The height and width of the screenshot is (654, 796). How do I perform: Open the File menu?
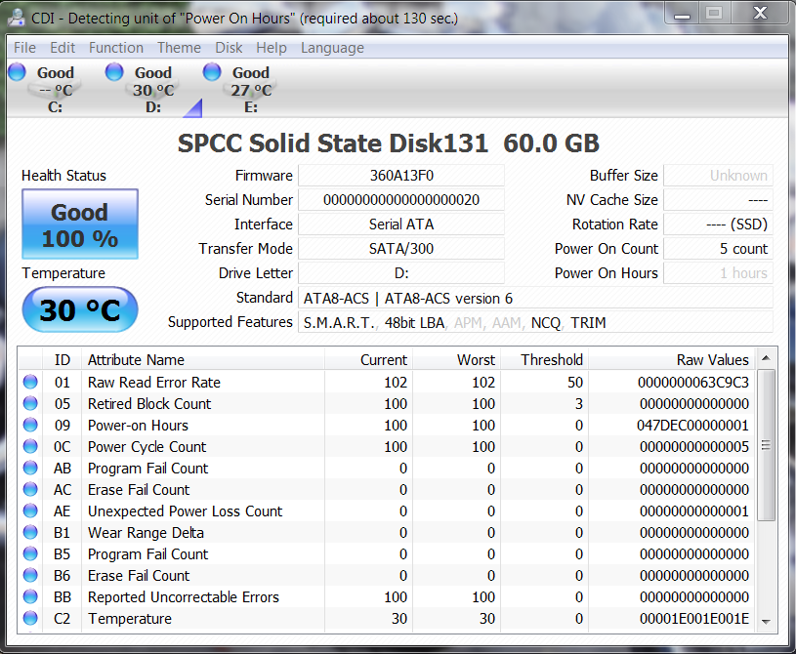(x=24, y=48)
